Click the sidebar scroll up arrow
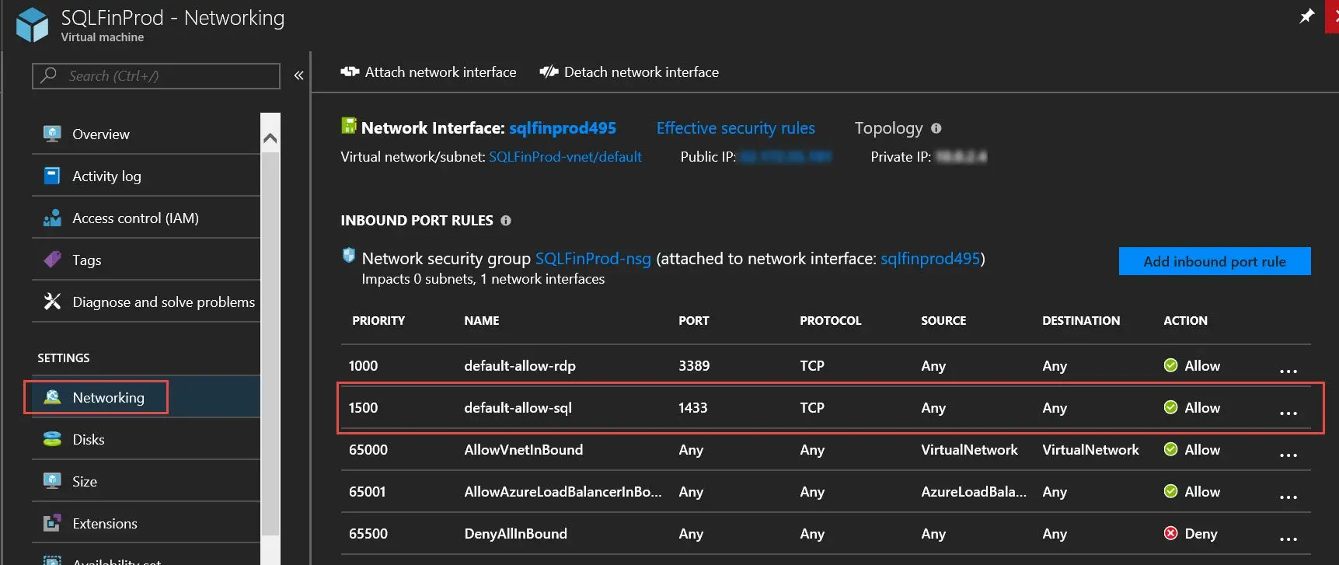The width and height of the screenshot is (1339, 565). [x=270, y=138]
